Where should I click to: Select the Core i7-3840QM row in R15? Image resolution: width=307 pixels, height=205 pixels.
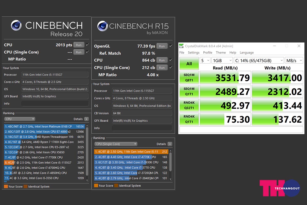(131, 178)
